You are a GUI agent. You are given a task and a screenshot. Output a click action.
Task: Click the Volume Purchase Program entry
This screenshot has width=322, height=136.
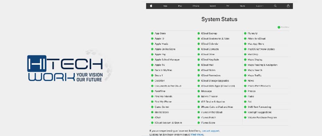[260, 118]
